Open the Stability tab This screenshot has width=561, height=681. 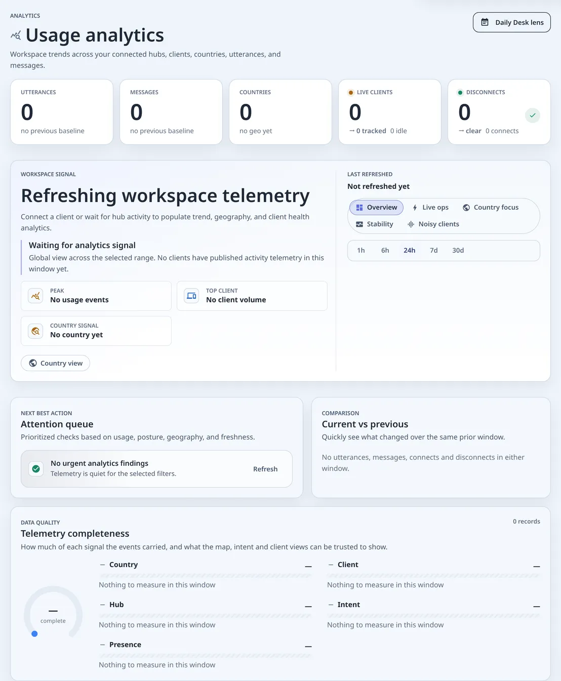(x=375, y=224)
